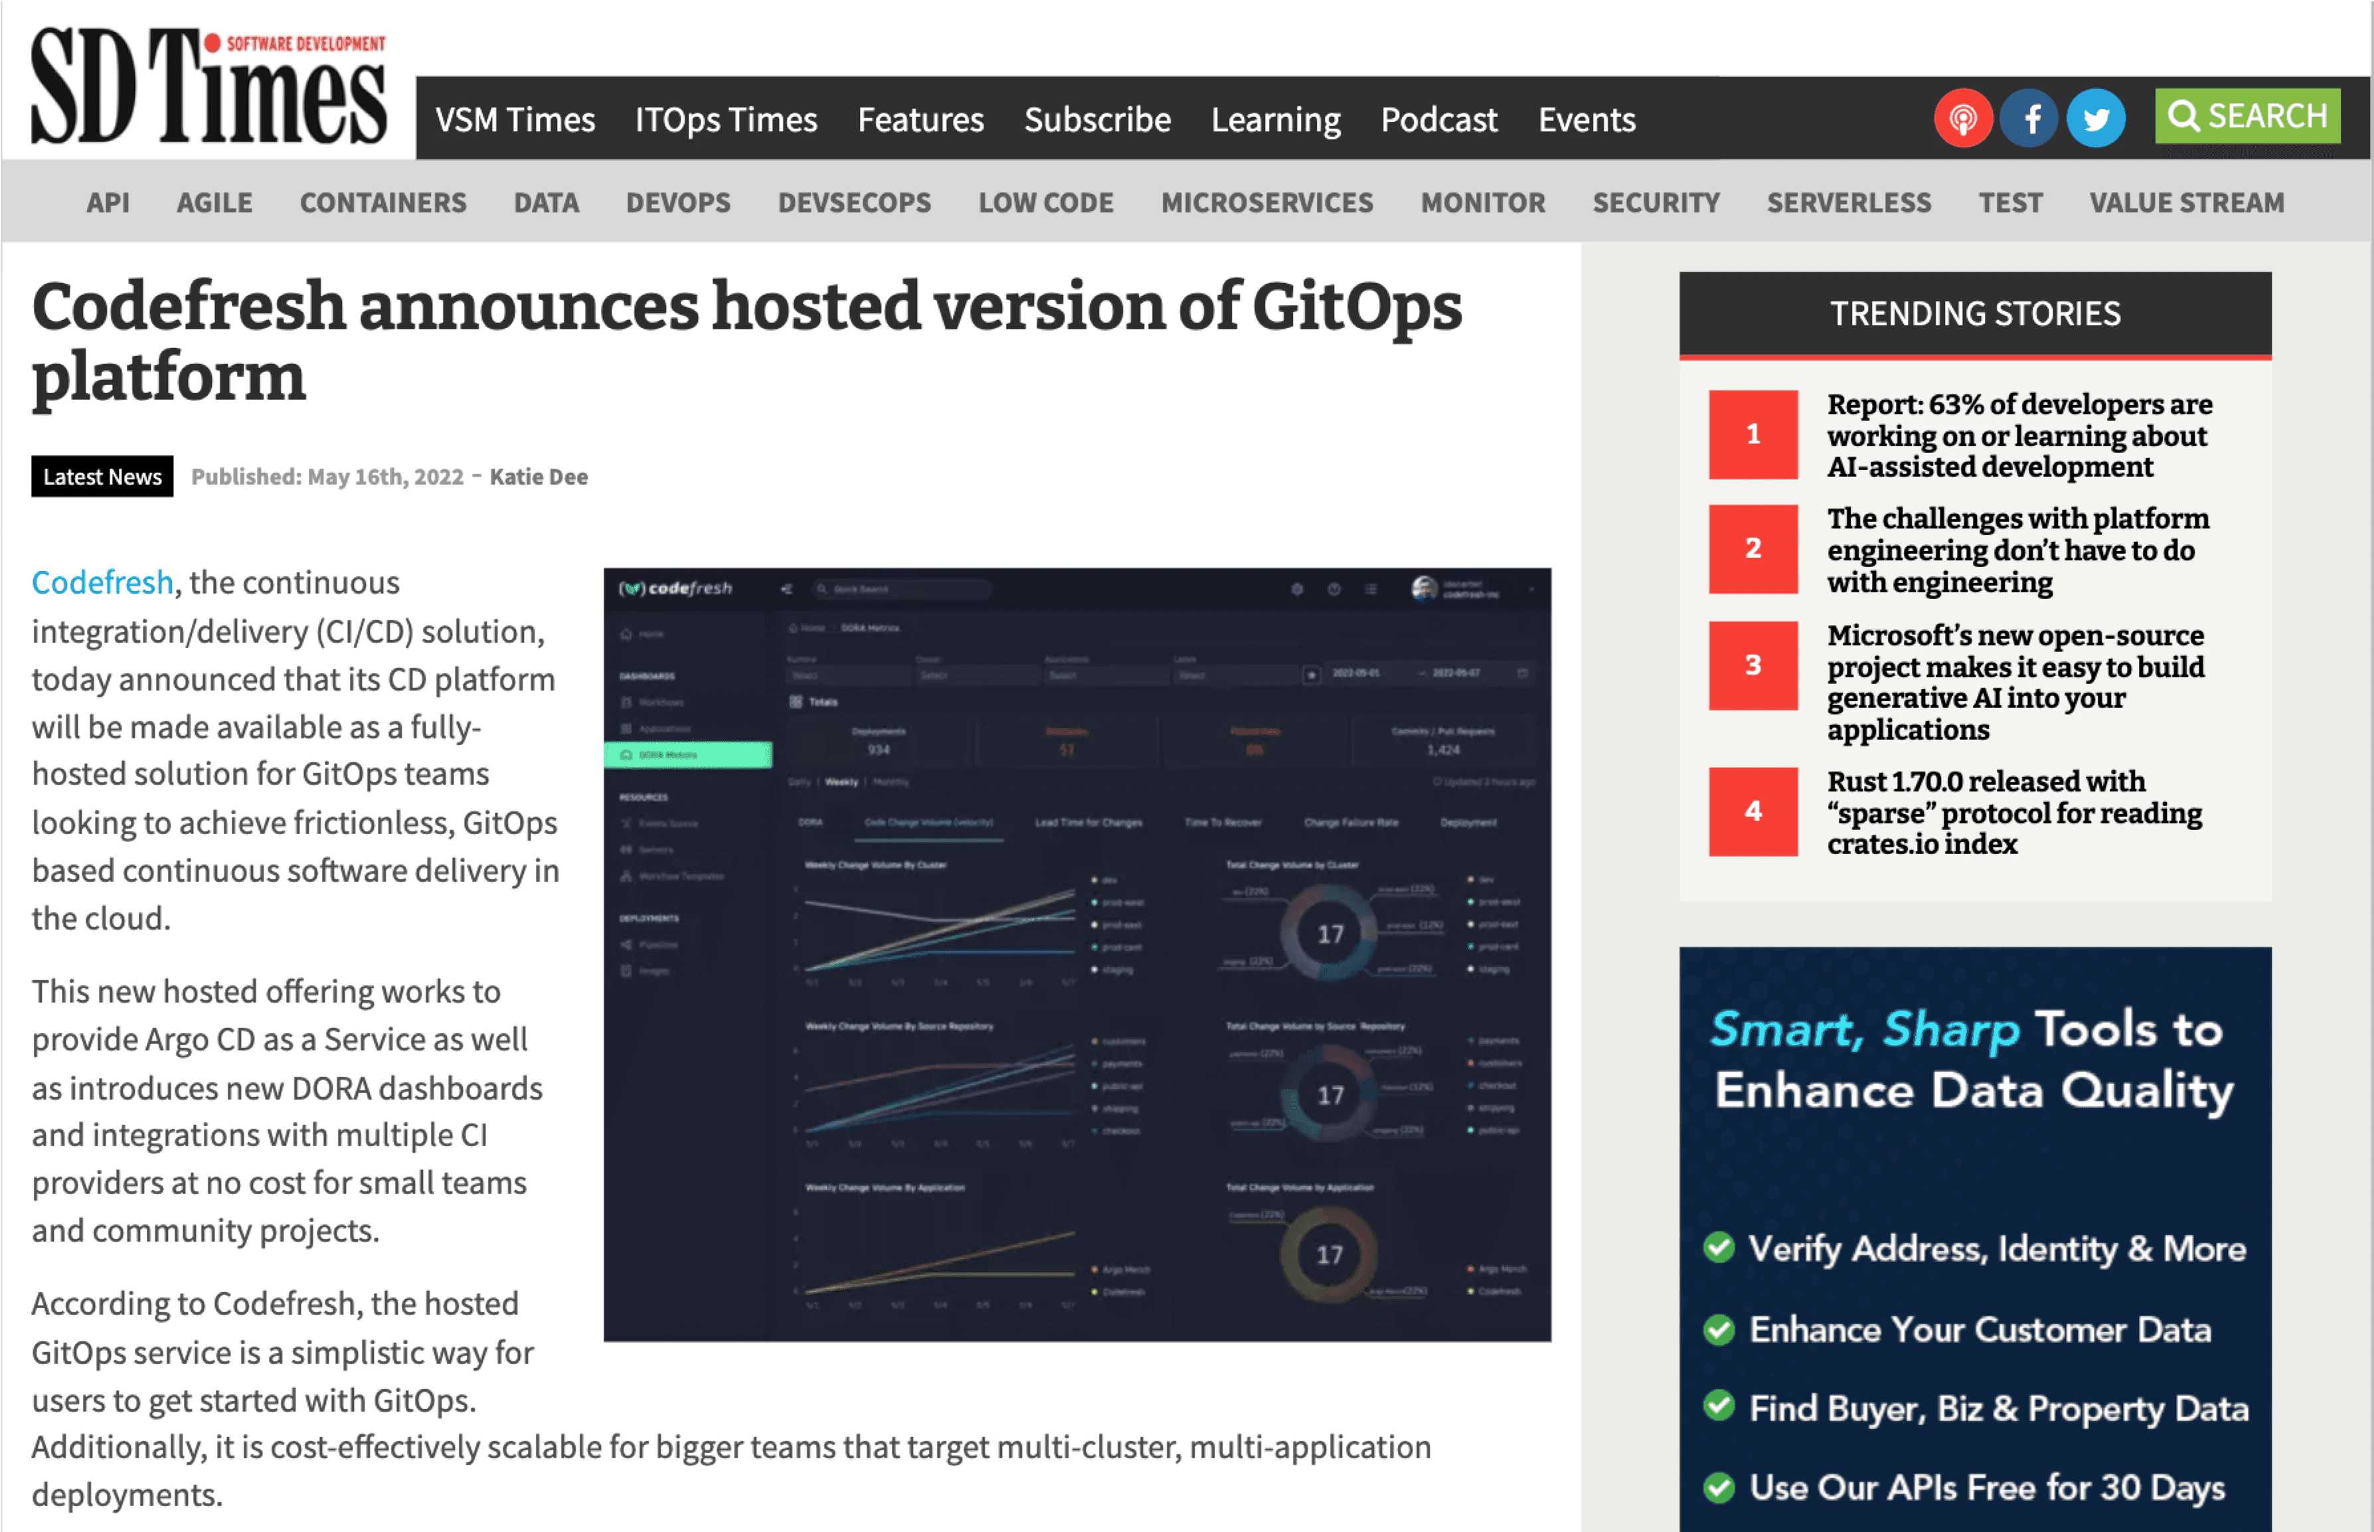The image size is (2374, 1532).
Task: Click trending story number 3 badge
Action: [x=1752, y=665]
